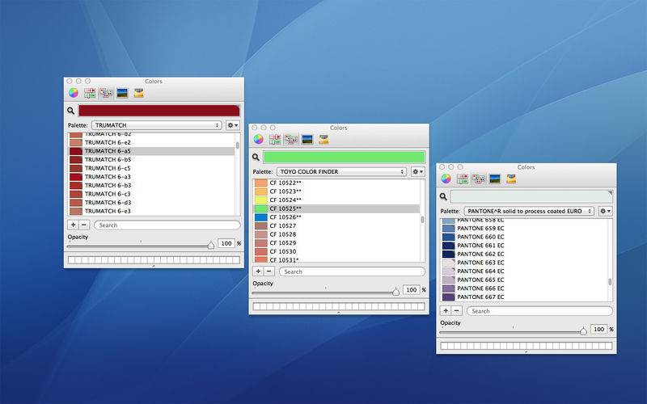Select color palettes mode in PANTONE window
647x404 pixels.
[479, 179]
